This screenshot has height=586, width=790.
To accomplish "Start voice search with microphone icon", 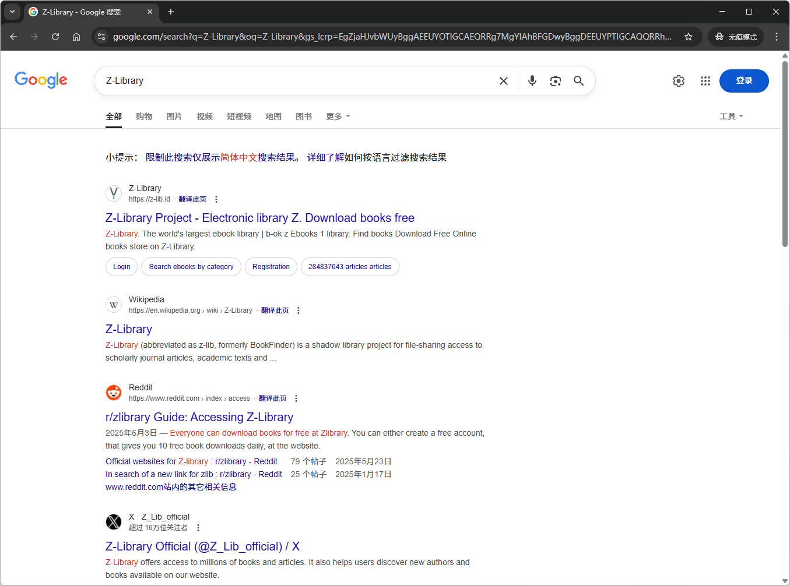I will pos(532,81).
